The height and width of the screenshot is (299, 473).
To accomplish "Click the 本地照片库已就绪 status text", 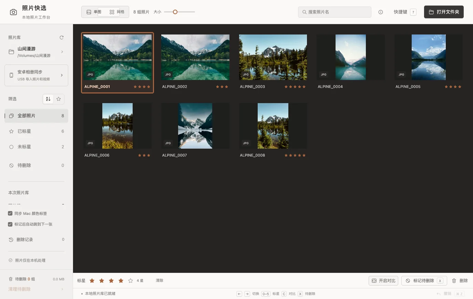I will [x=100, y=294].
